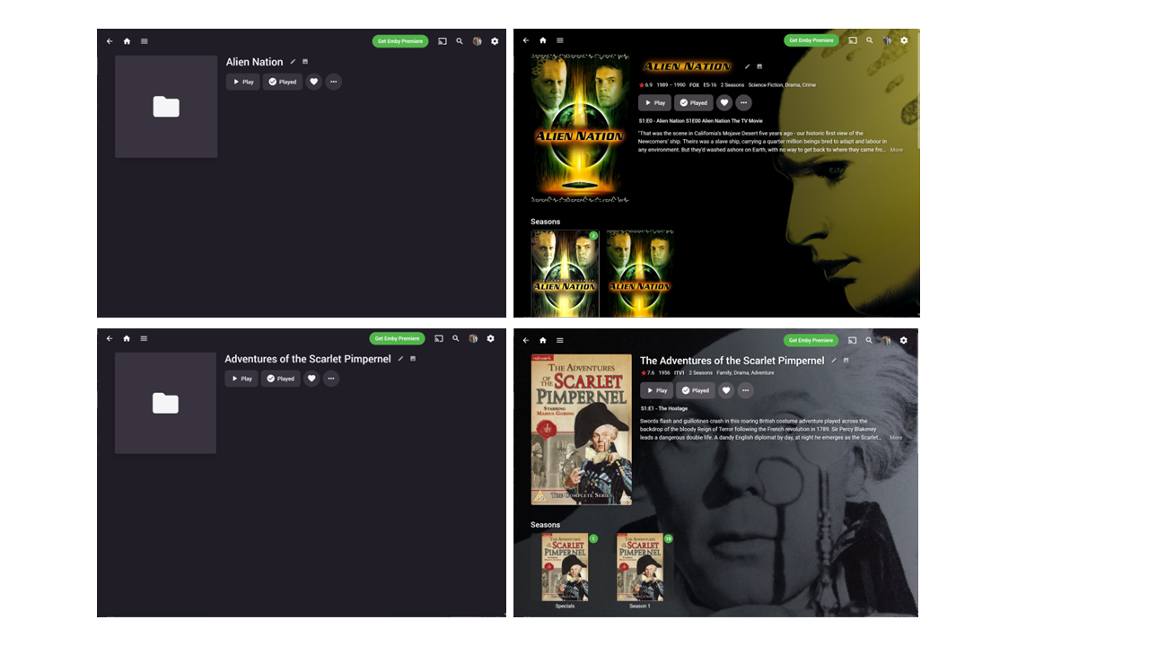Open cast-to-device in Alien Nation folder screenshot

tap(443, 41)
